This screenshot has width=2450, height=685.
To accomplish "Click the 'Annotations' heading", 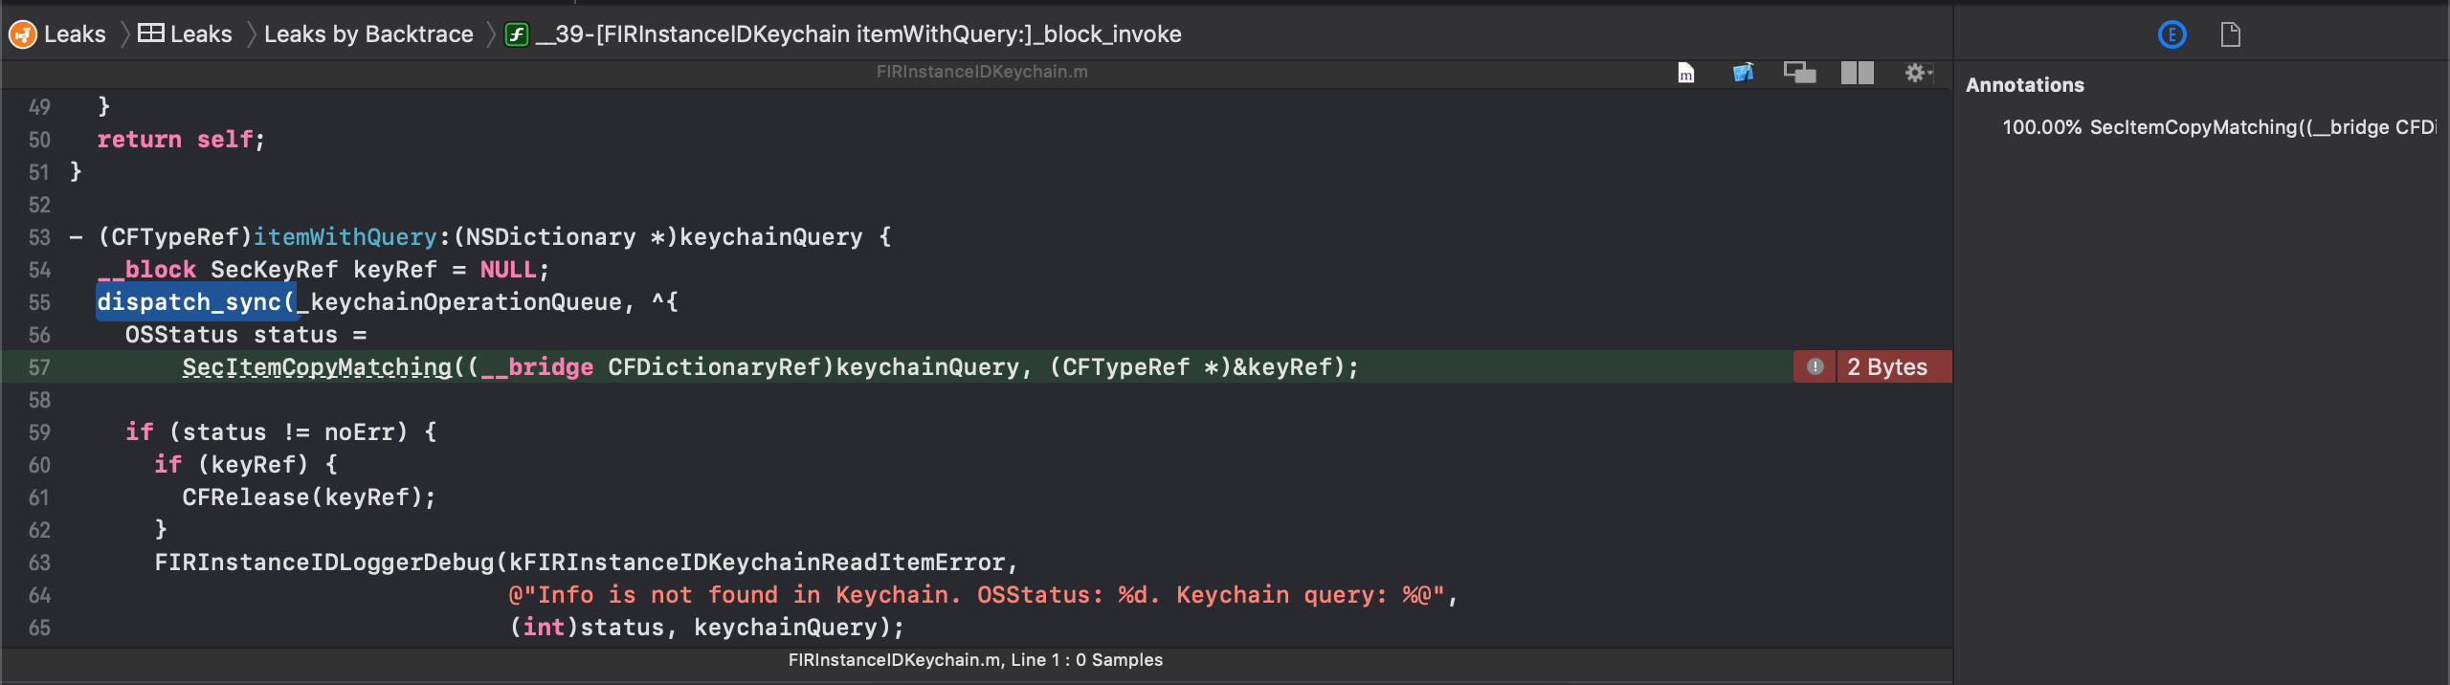I will [2025, 85].
